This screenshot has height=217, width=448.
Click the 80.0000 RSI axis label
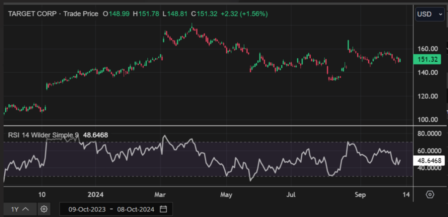(429, 134)
